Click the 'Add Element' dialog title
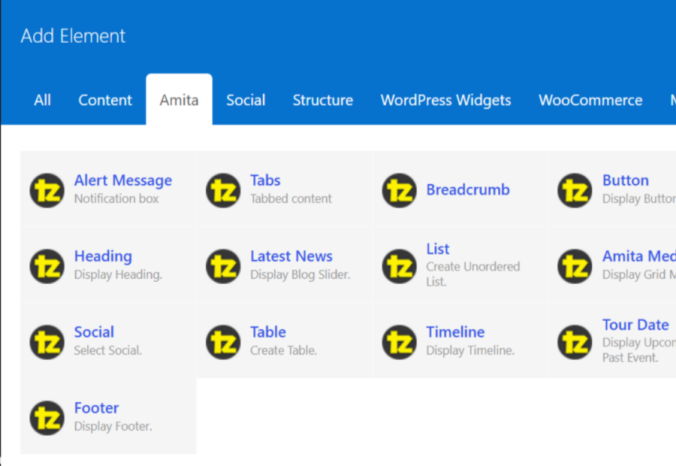 click(x=73, y=36)
